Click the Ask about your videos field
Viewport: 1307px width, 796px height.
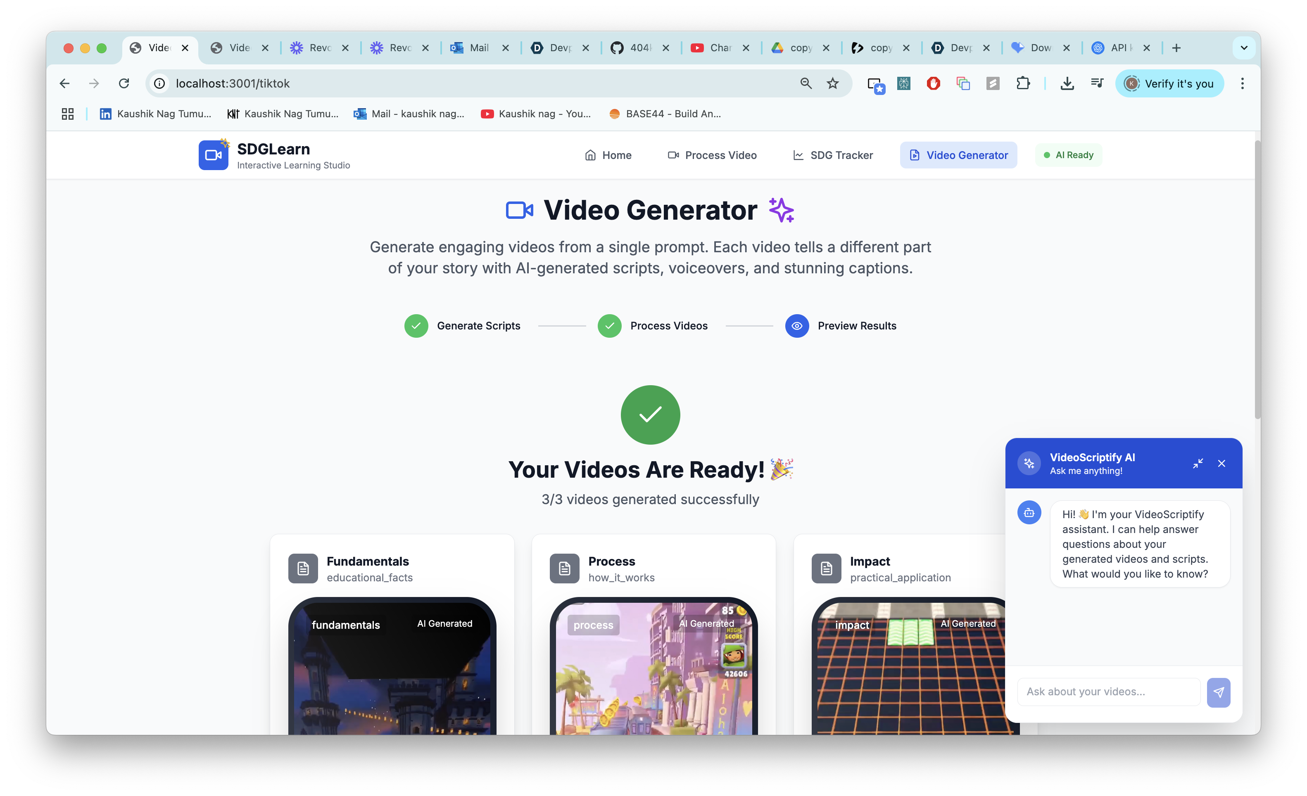tap(1108, 692)
